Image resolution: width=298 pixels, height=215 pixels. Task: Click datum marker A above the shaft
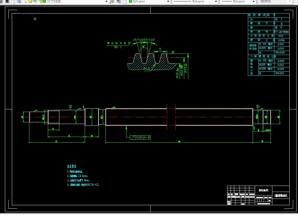[71, 106]
